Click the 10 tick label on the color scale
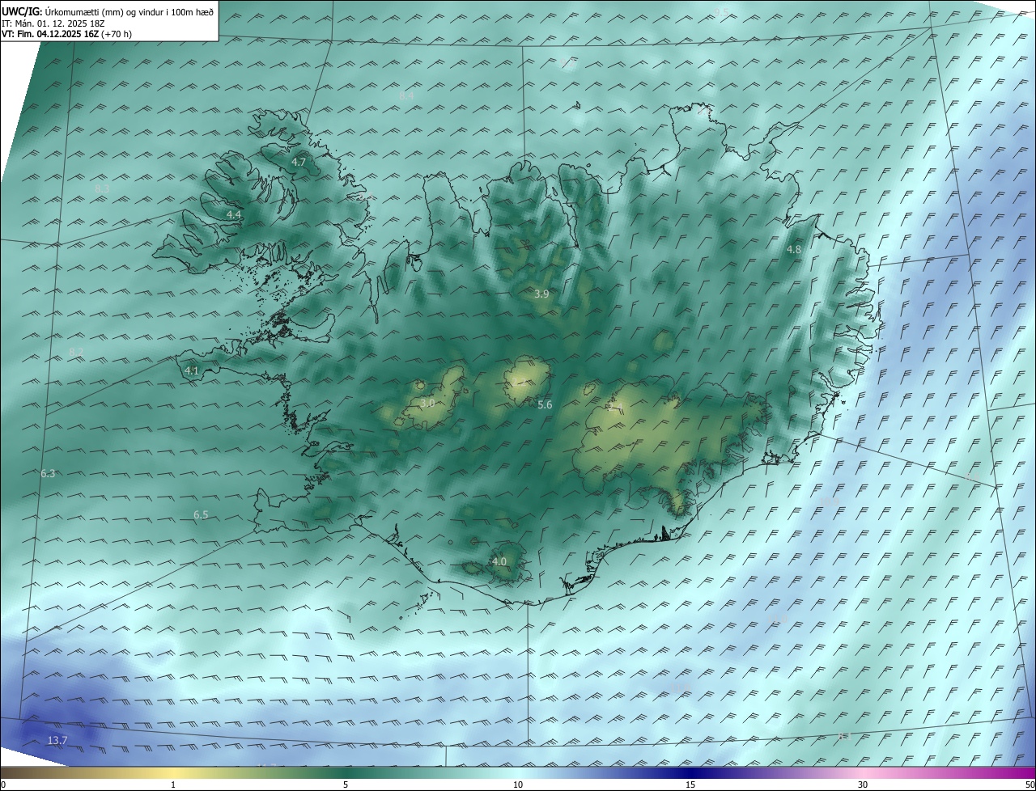Screen dimensions: 1036x791 pyautogui.click(x=518, y=785)
